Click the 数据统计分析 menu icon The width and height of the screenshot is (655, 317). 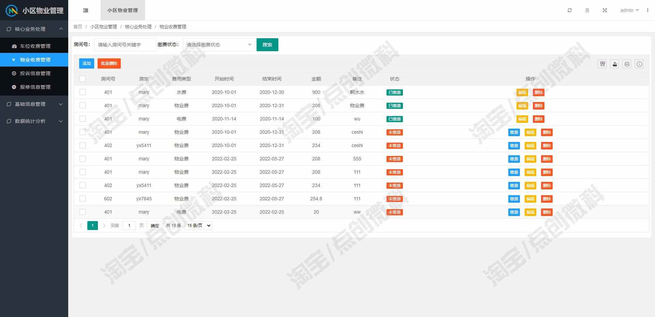coord(9,121)
